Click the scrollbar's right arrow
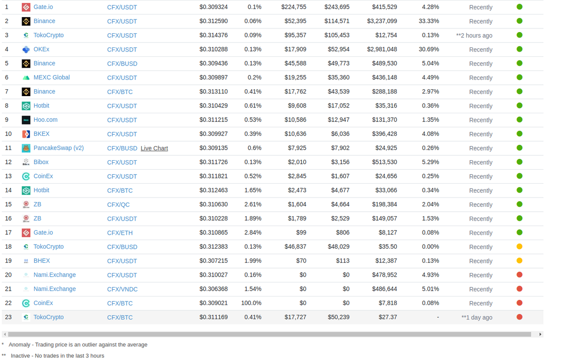 [540, 334]
